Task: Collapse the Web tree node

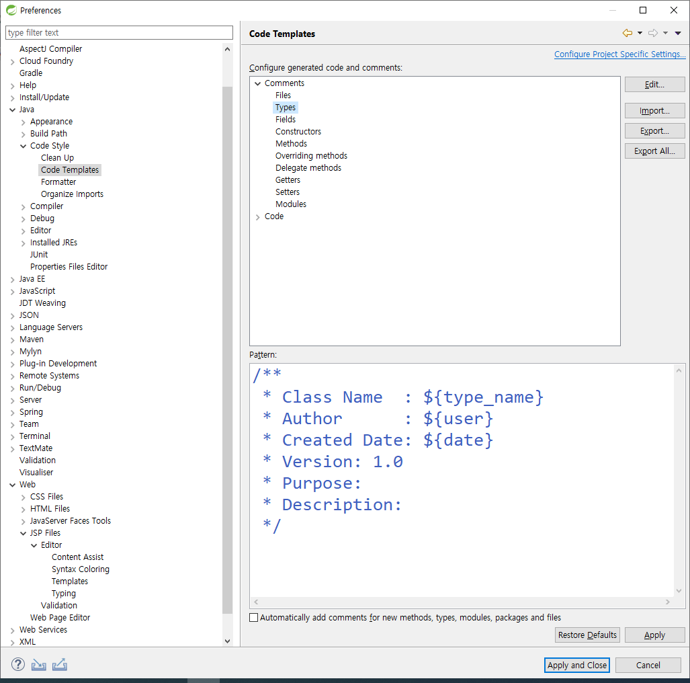Action: [12, 485]
